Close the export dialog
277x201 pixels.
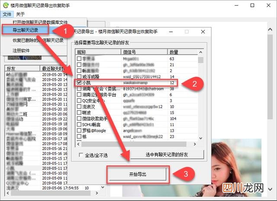click(x=203, y=32)
